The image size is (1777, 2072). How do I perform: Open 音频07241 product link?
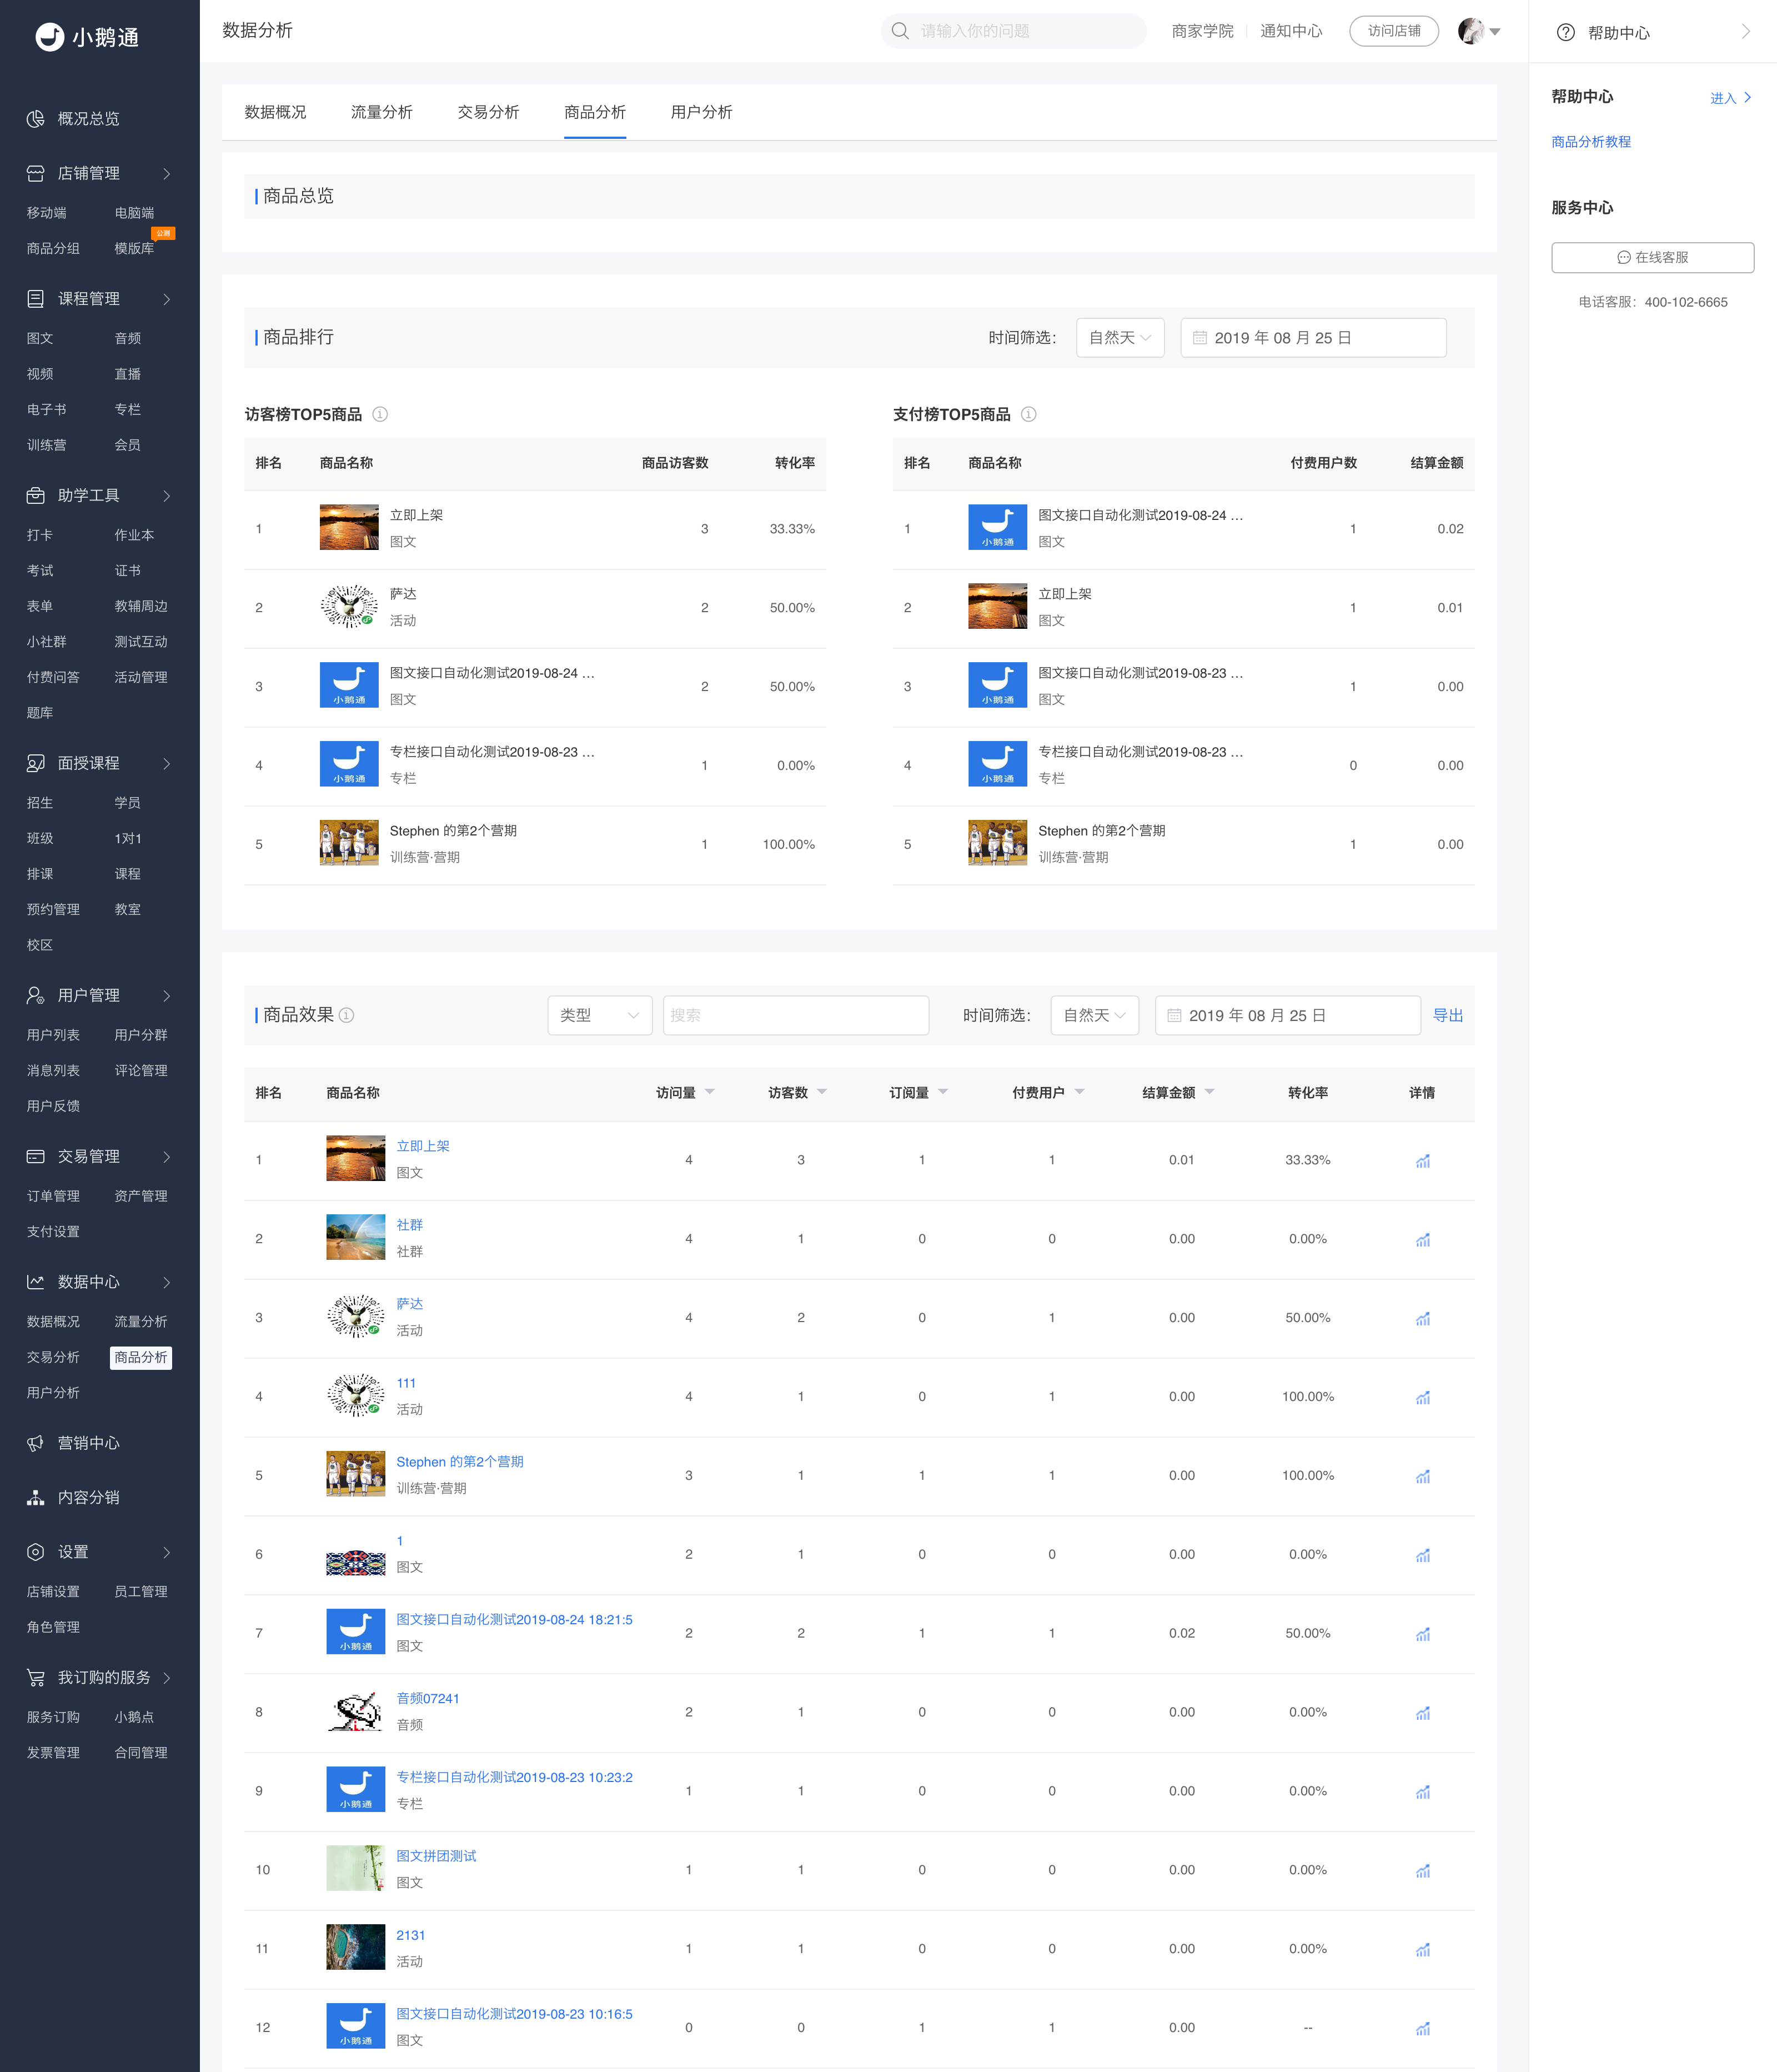click(428, 1698)
